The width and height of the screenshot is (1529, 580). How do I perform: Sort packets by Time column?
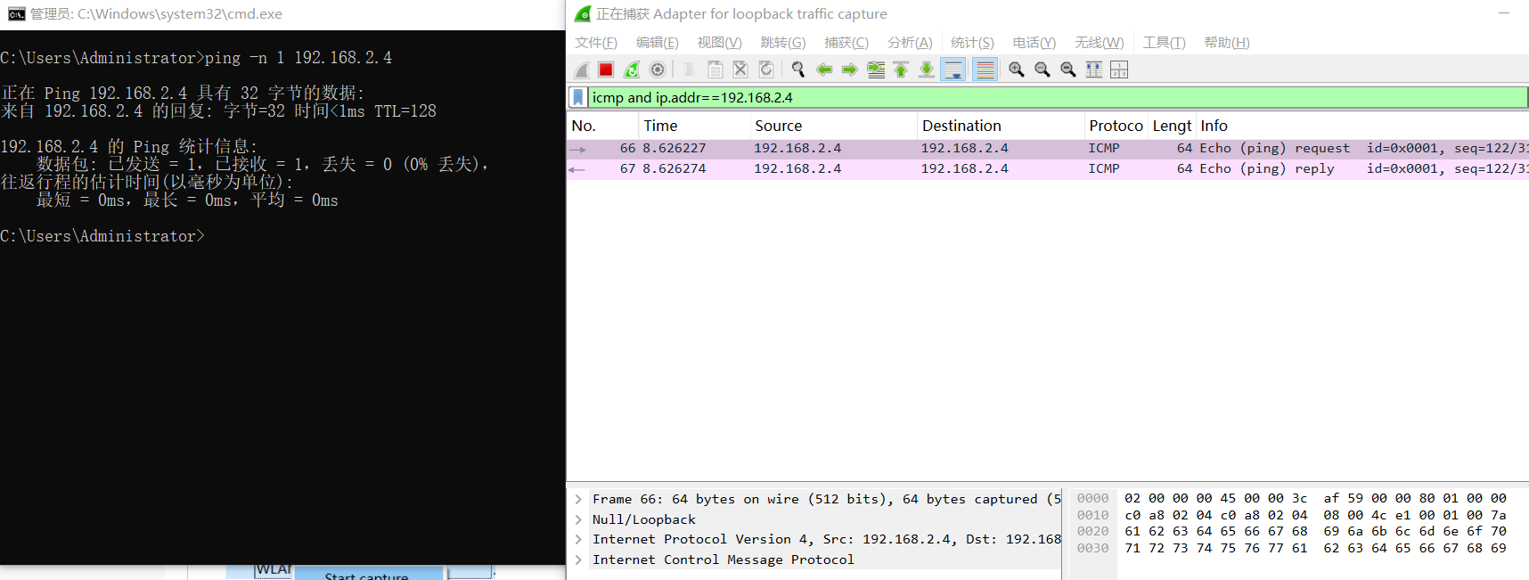point(694,126)
